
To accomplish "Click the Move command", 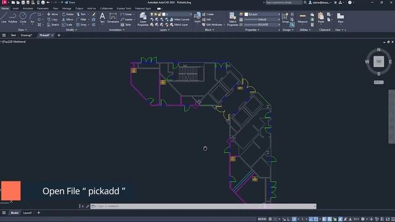I will point(52,14).
